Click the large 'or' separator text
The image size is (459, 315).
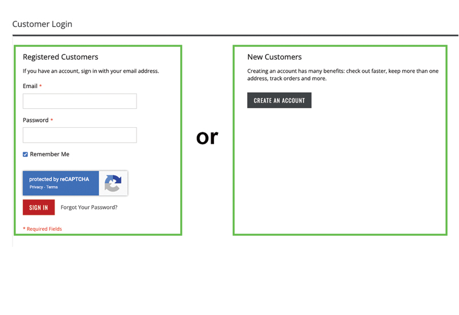click(207, 136)
